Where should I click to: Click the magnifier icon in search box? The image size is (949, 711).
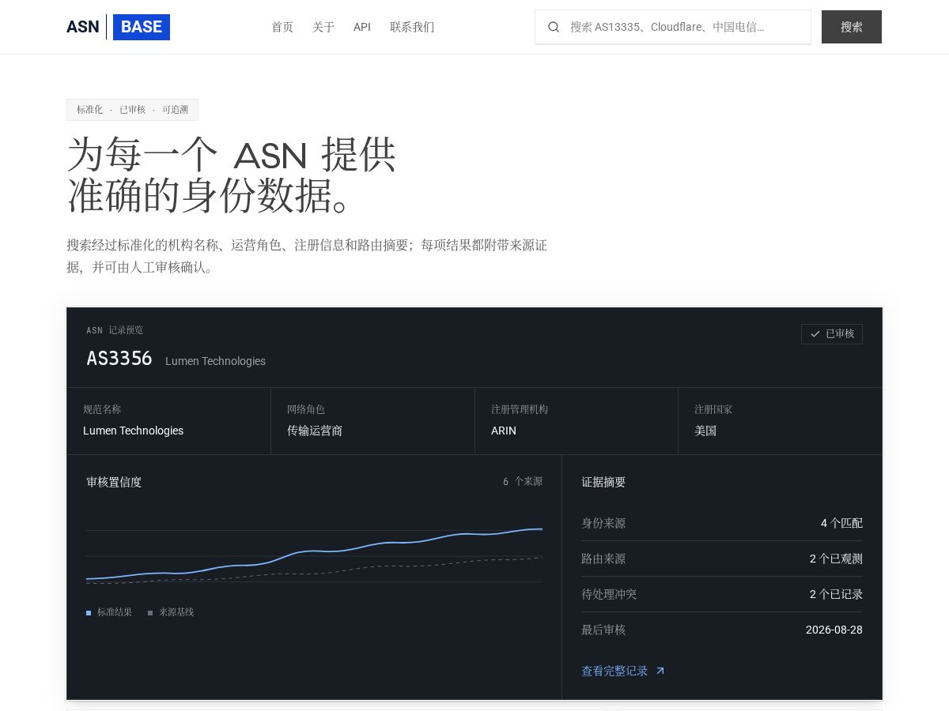[554, 27]
